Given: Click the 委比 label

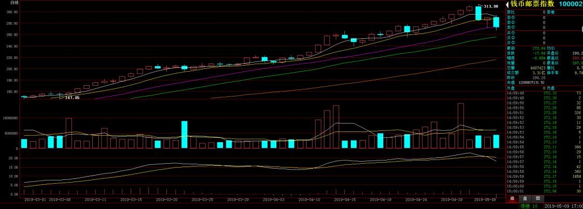Looking at the screenshot, I should [511, 12].
